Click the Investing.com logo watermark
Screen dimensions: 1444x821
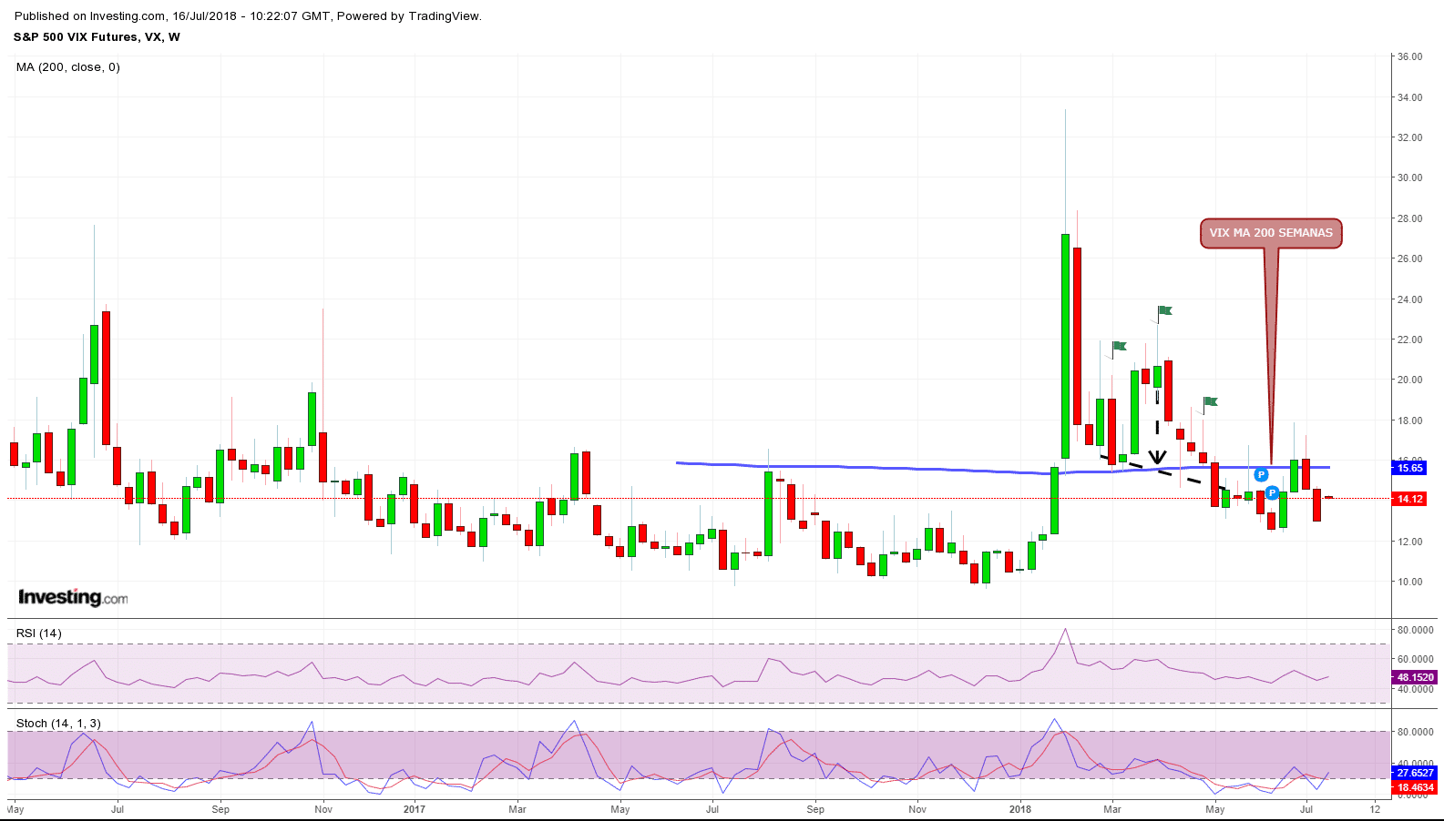(x=73, y=598)
